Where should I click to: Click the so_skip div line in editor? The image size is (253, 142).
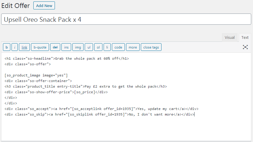pyautogui.click(x=99, y=114)
